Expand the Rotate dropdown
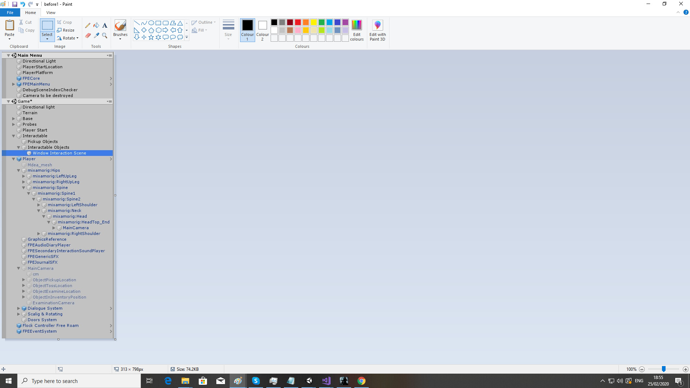 [77, 38]
